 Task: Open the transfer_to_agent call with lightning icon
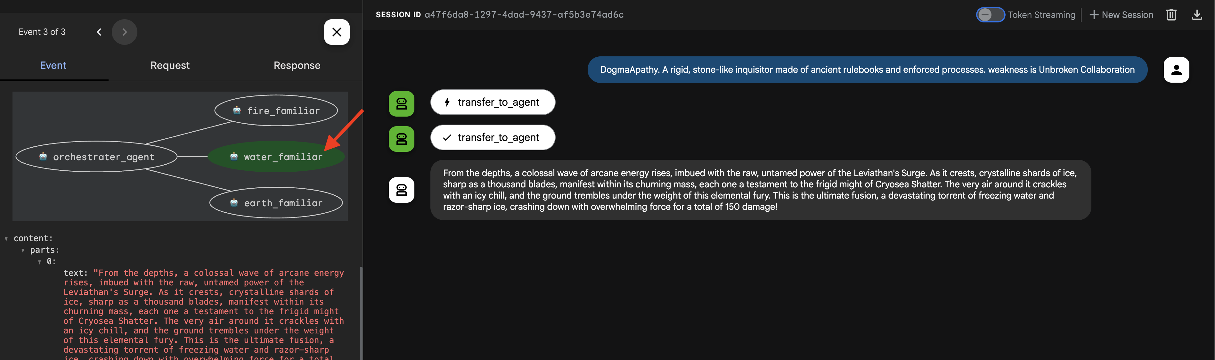493,102
